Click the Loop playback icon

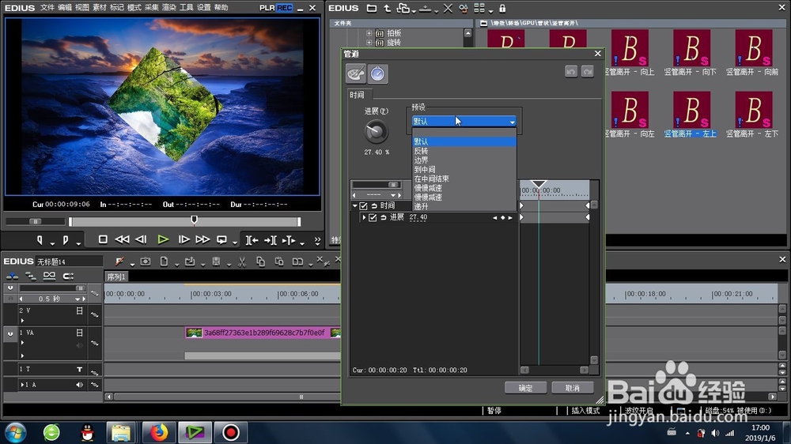point(221,240)
